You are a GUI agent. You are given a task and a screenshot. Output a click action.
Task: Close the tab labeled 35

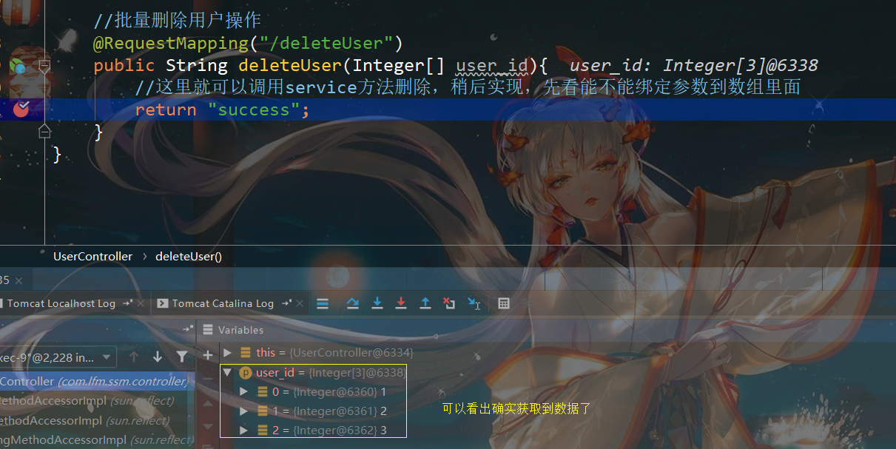pos(18,280)
